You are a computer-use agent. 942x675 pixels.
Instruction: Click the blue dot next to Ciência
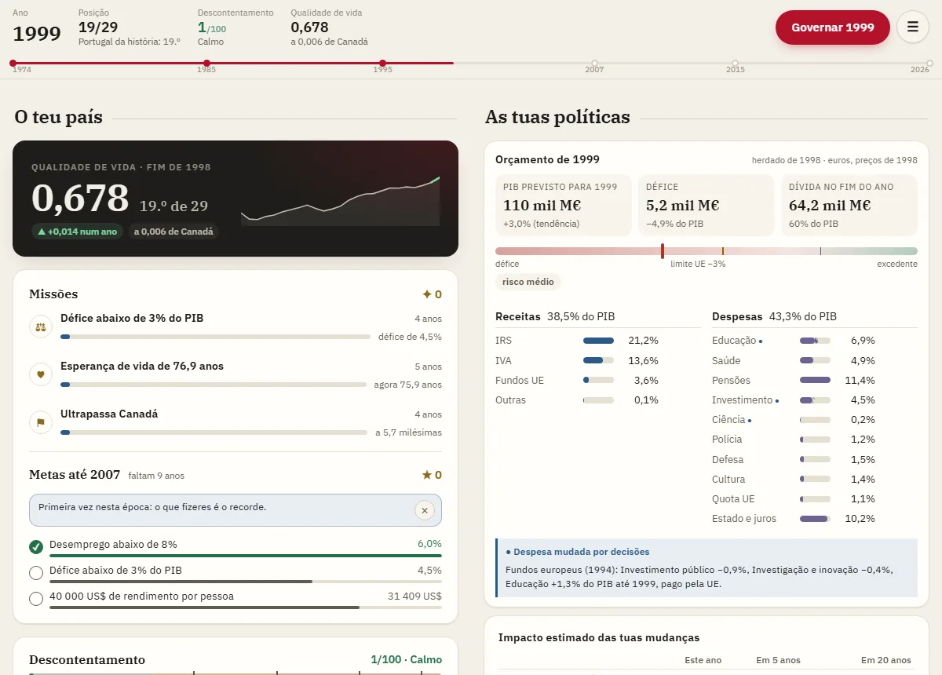tap(750, 420)
